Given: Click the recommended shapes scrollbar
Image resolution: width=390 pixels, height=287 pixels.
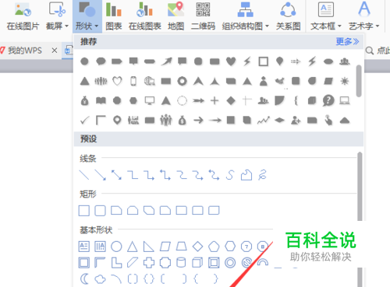Looking at the screenshot, I should coord(359,81).
